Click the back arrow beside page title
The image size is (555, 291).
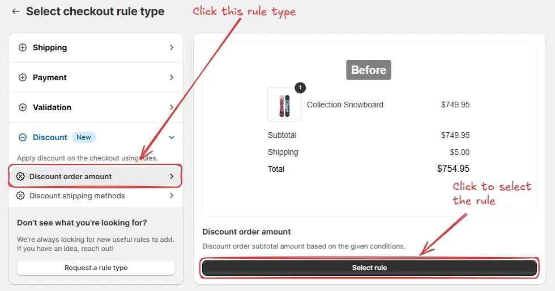coord(16,11)
